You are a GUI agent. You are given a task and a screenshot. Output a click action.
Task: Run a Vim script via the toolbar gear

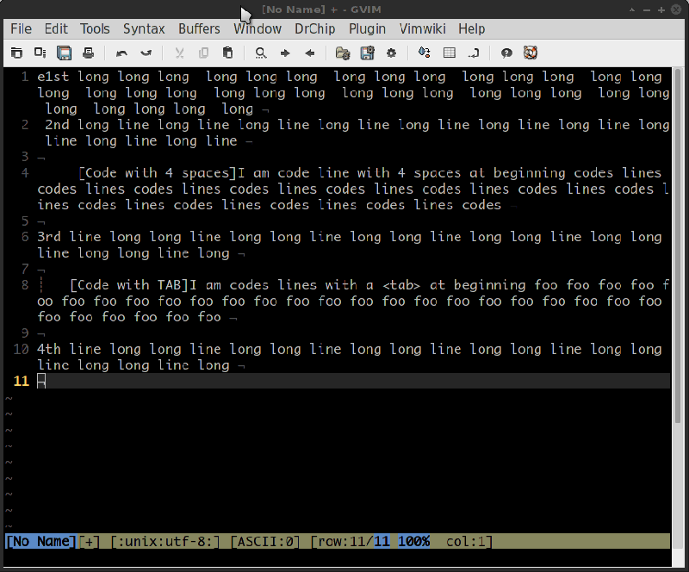(x=391, y=53)
